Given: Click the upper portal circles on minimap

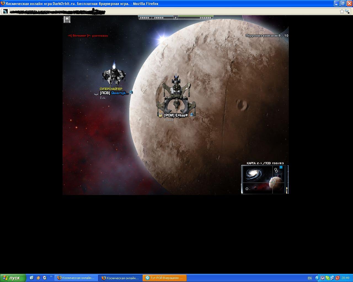Looking at the screenshot, I should coord(276,170).
